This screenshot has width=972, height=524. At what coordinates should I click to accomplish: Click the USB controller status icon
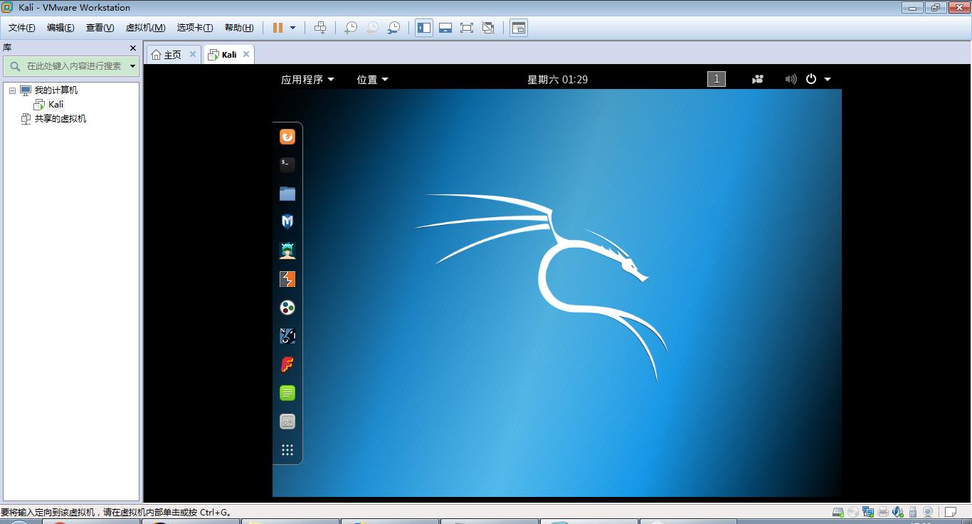(913, 512)
